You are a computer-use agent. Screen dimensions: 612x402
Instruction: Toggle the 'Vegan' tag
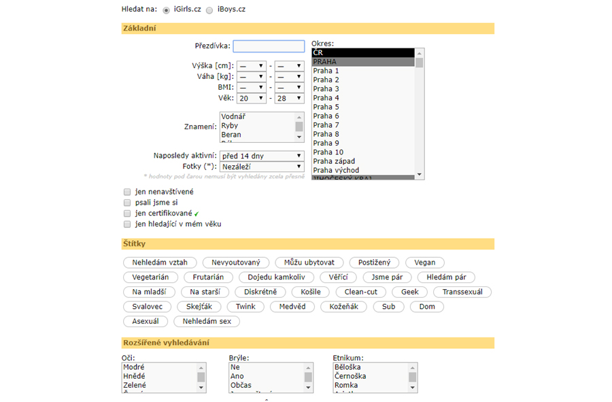(424, 263)
